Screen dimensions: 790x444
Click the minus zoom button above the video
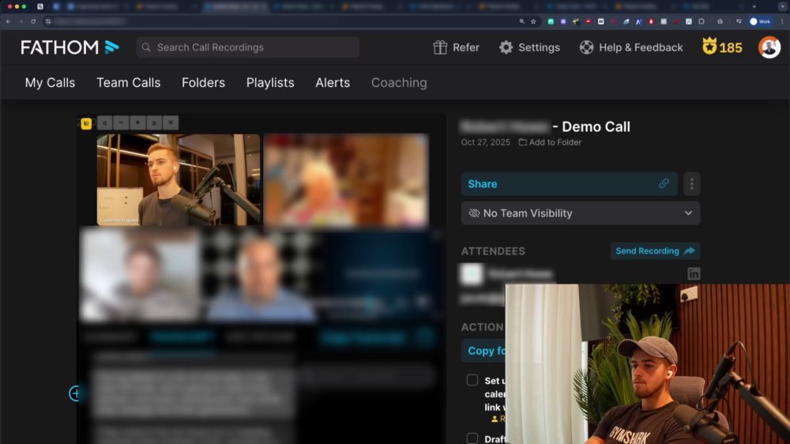tap(121, 122)
